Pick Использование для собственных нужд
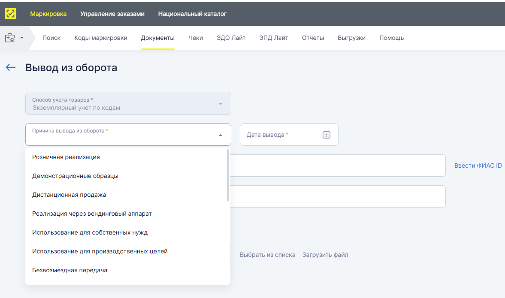Screen dimensions: 505x298 (90, 232)
